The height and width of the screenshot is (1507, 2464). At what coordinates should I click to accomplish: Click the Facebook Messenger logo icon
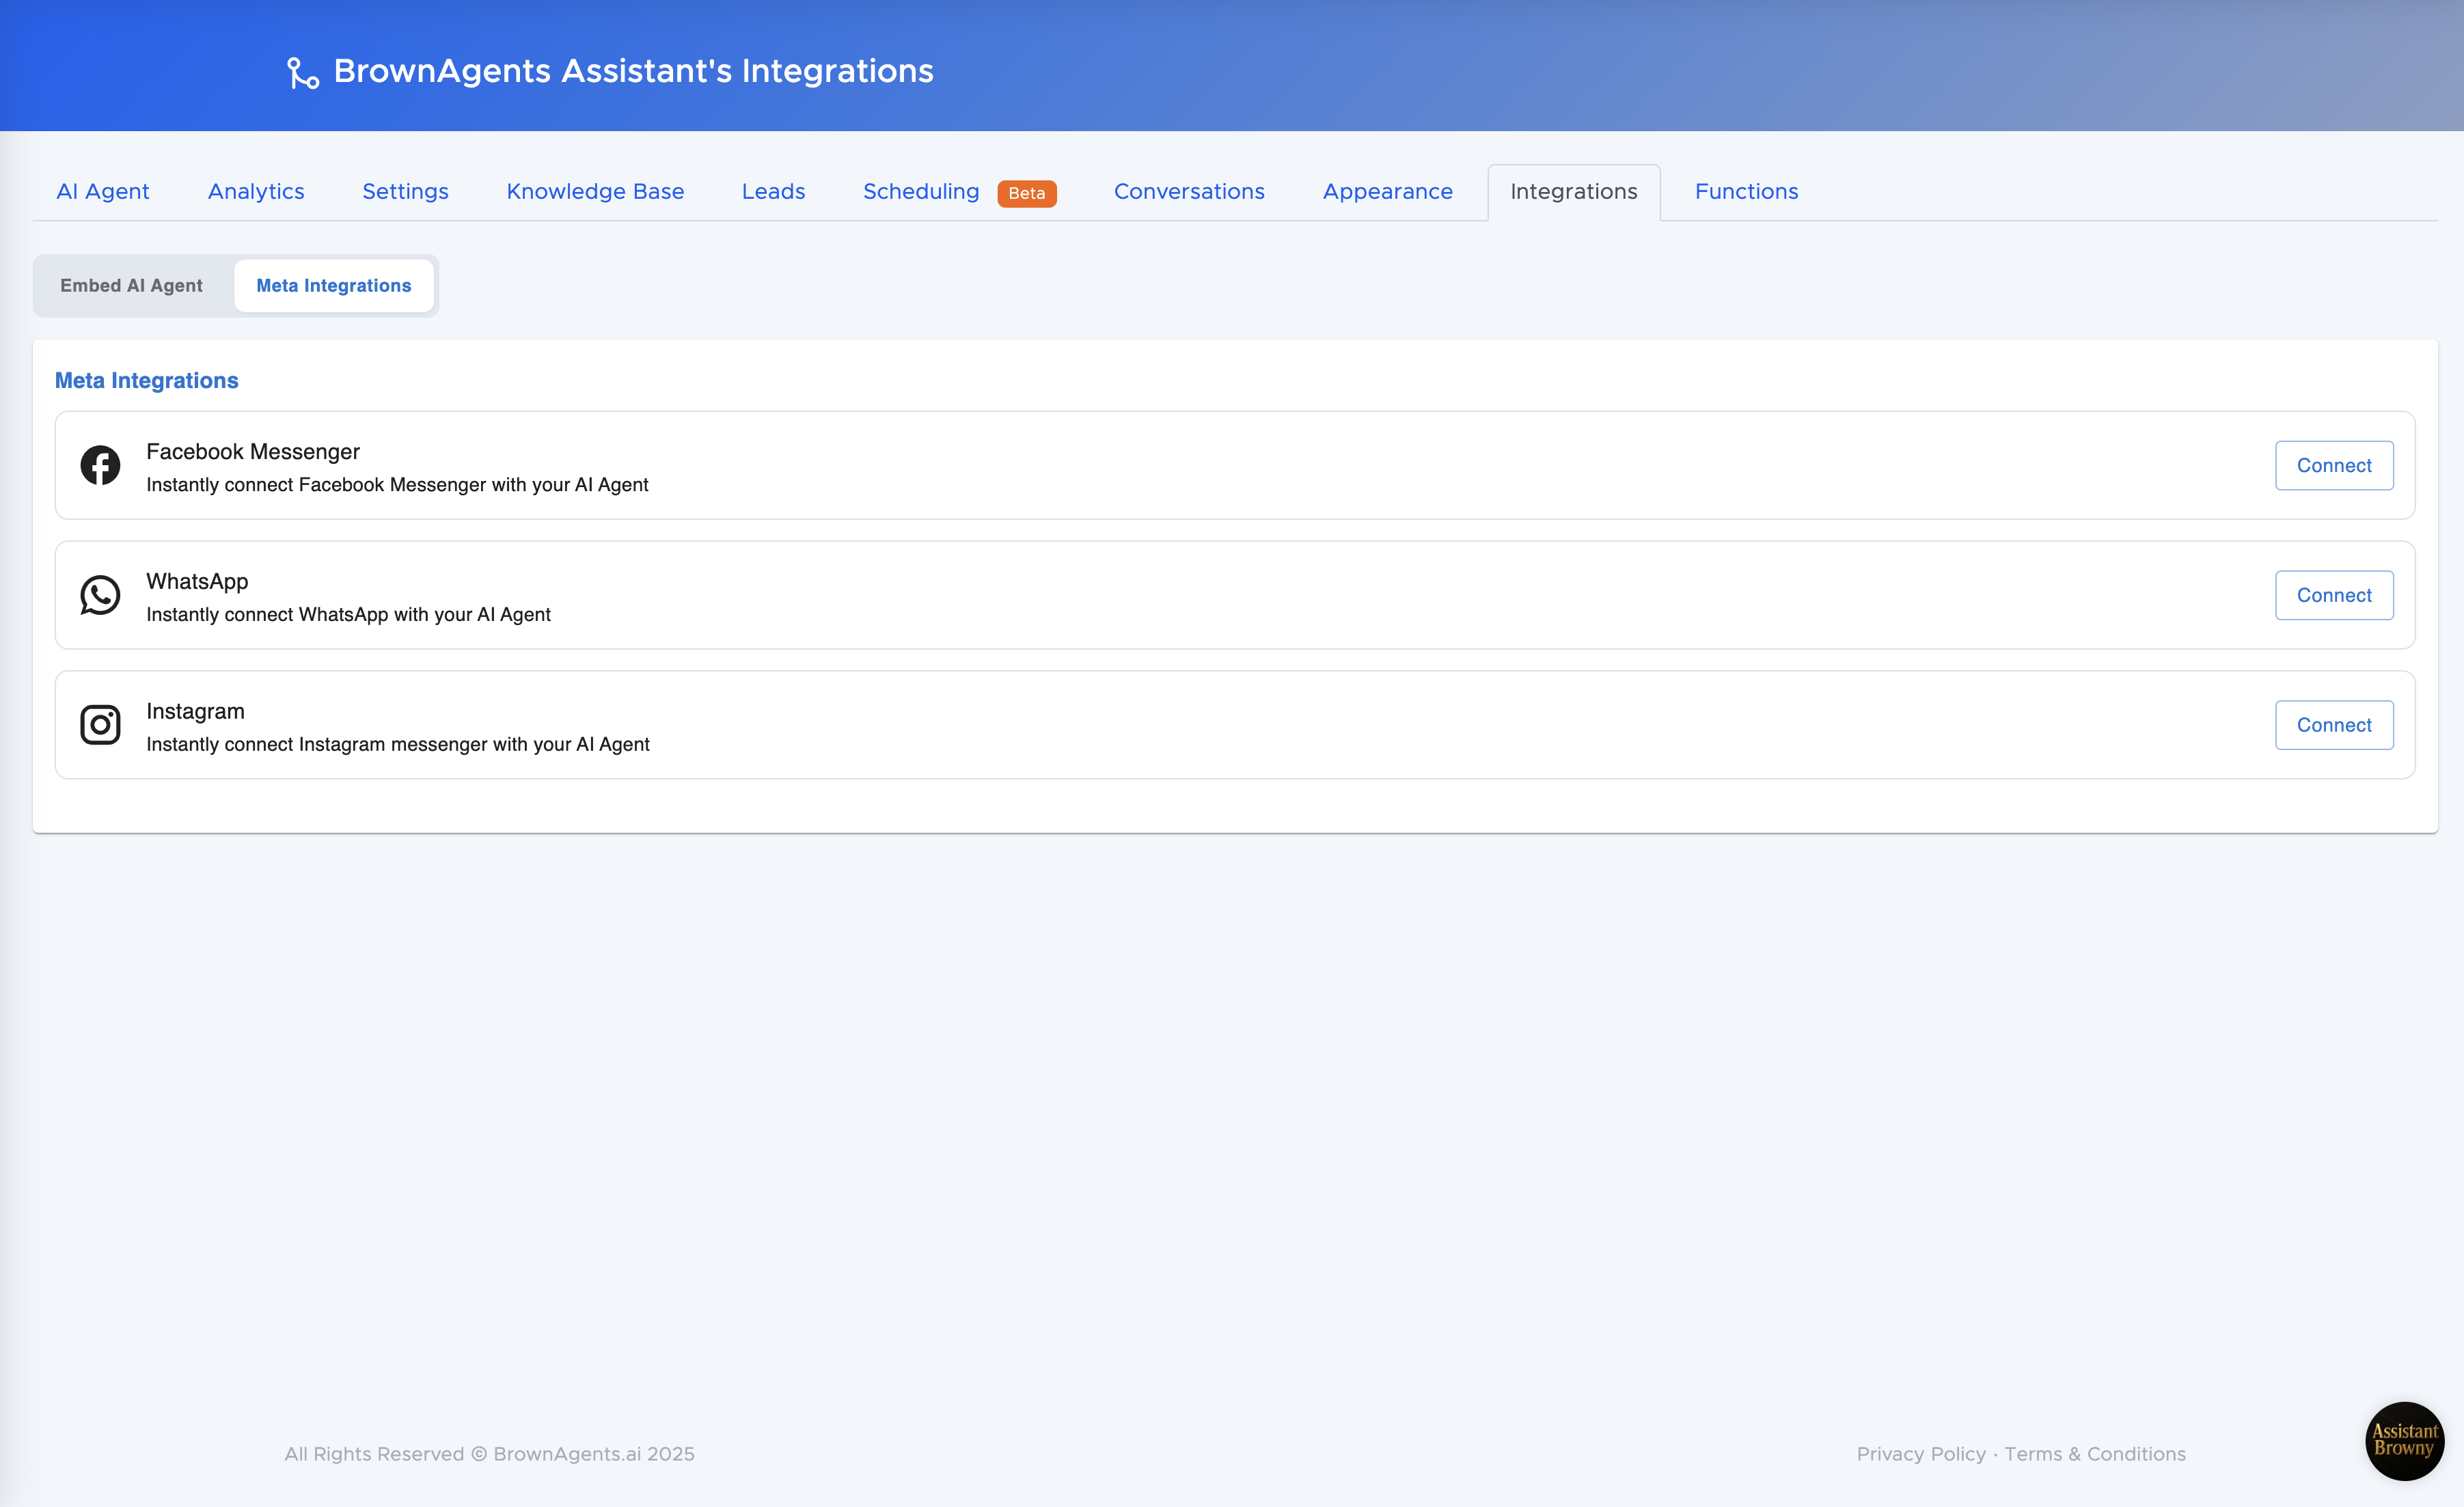coord(100,465)
